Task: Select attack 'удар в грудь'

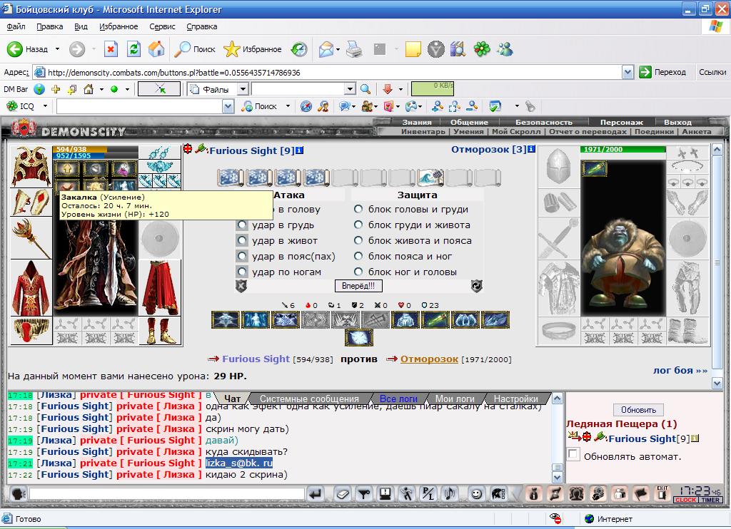Action: click(241, 225)
